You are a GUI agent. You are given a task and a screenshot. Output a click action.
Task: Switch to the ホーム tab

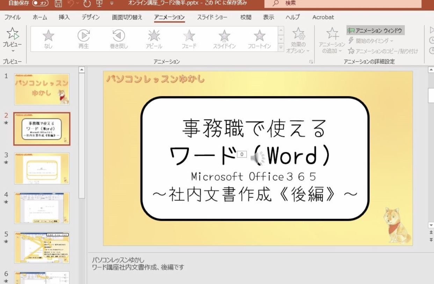(40, 17)
